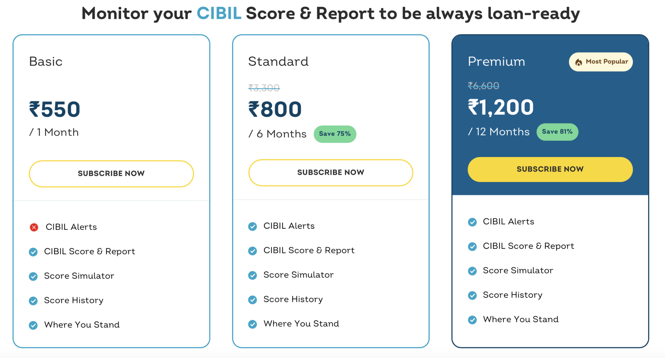Click the checkmark beside Where You Stand in Premium
The width and height of the screenshot is (665, 358).
click(472, 320)
